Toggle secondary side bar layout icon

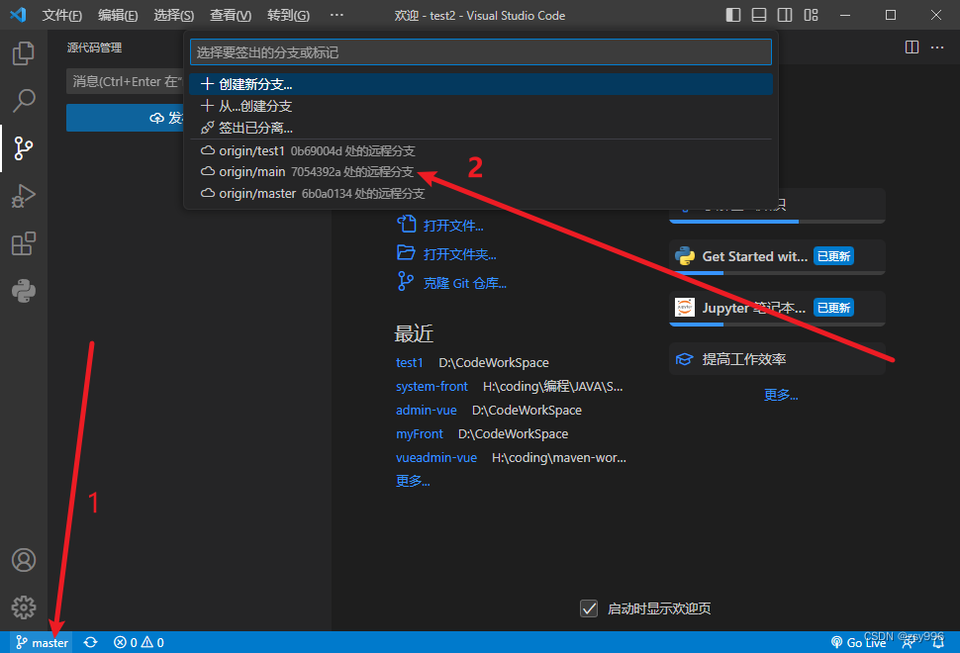click(784, 15)
